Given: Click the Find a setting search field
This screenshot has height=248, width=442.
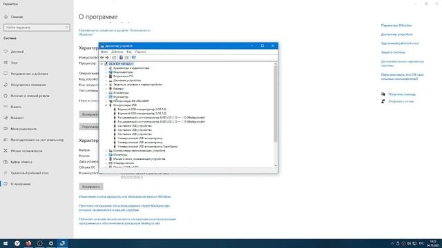Looking at the screenshot, I should pyautogui.click(x=37, y=28).
